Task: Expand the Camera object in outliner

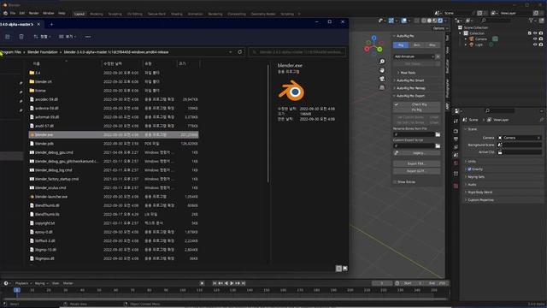Action: [466, 39]
